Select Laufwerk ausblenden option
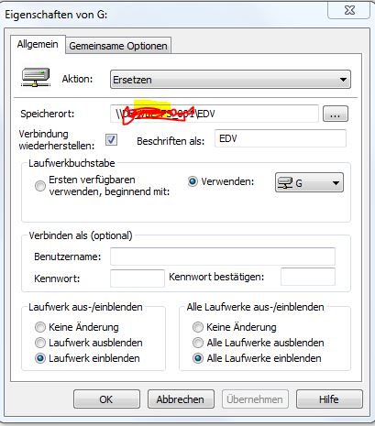Image resolution: width=375 pixels, height=426 pixels. (x=40, y=343)
